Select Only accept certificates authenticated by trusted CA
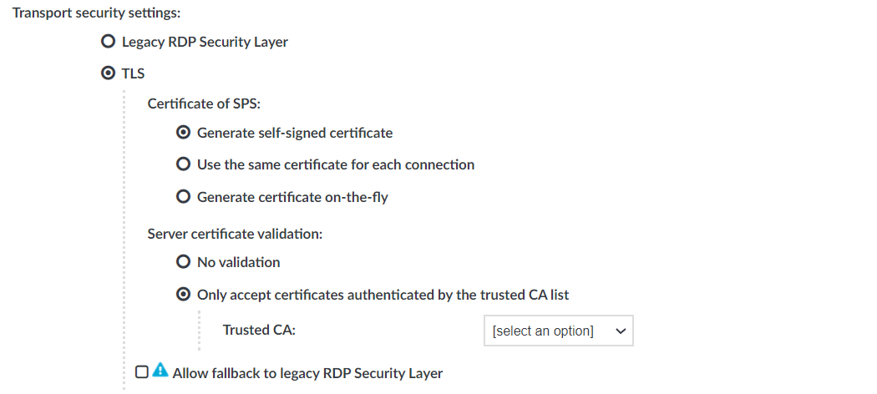Viewport: 877px width, 394px height. coord(183,294)
